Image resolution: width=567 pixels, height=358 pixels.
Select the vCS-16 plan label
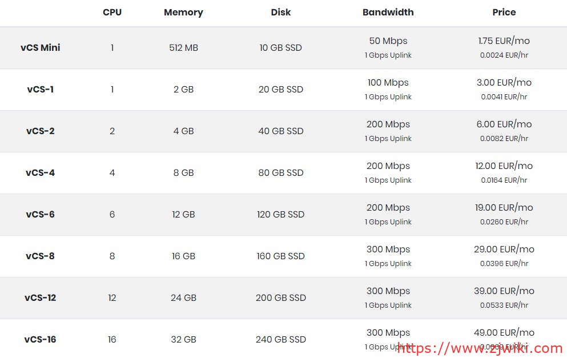coord(40,340)
